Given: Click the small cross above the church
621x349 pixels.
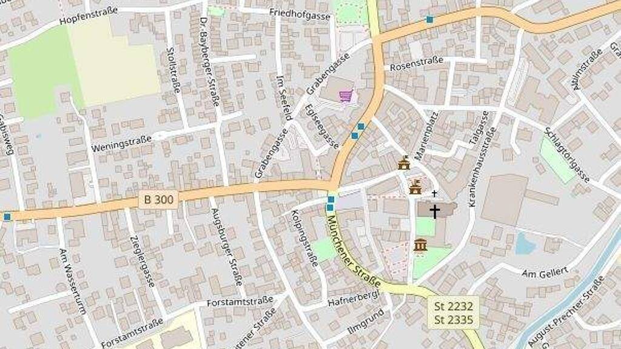Looking at the screenshot, I should tap(434, 193).
